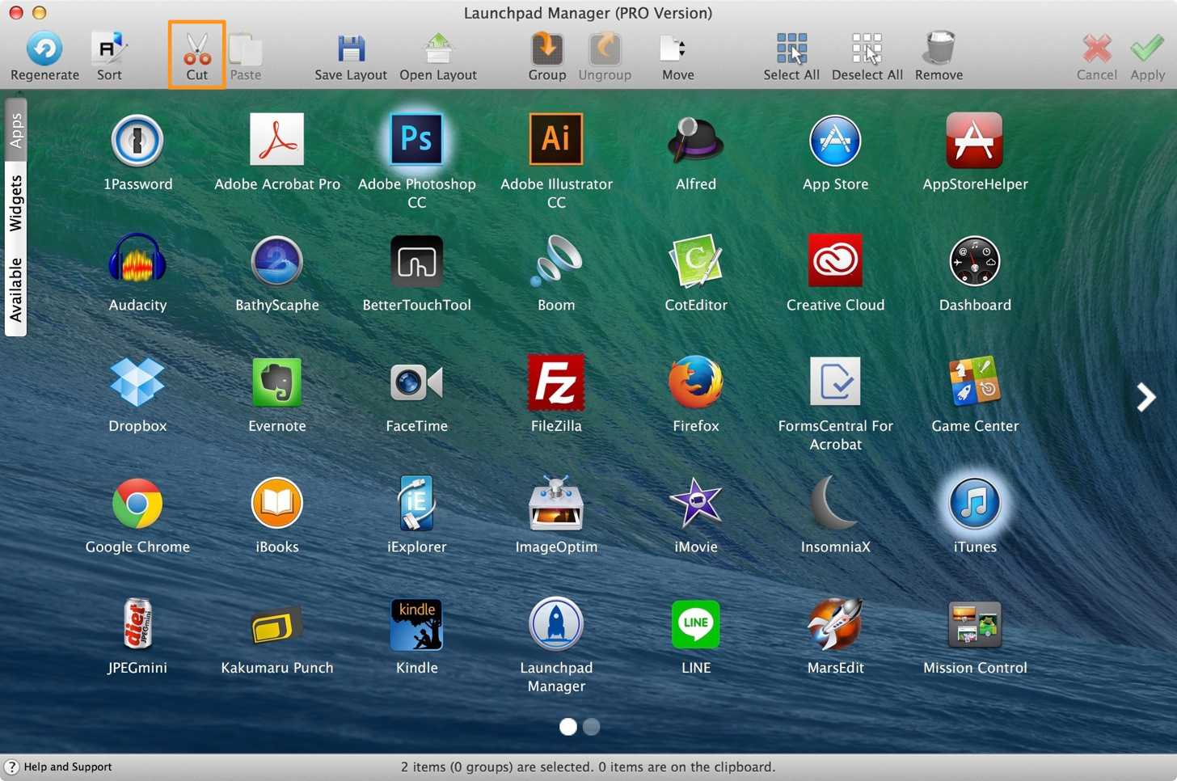Select the second page indicator dot
The width and height of the screenshot is (1177, 781).
coord(592,727)
